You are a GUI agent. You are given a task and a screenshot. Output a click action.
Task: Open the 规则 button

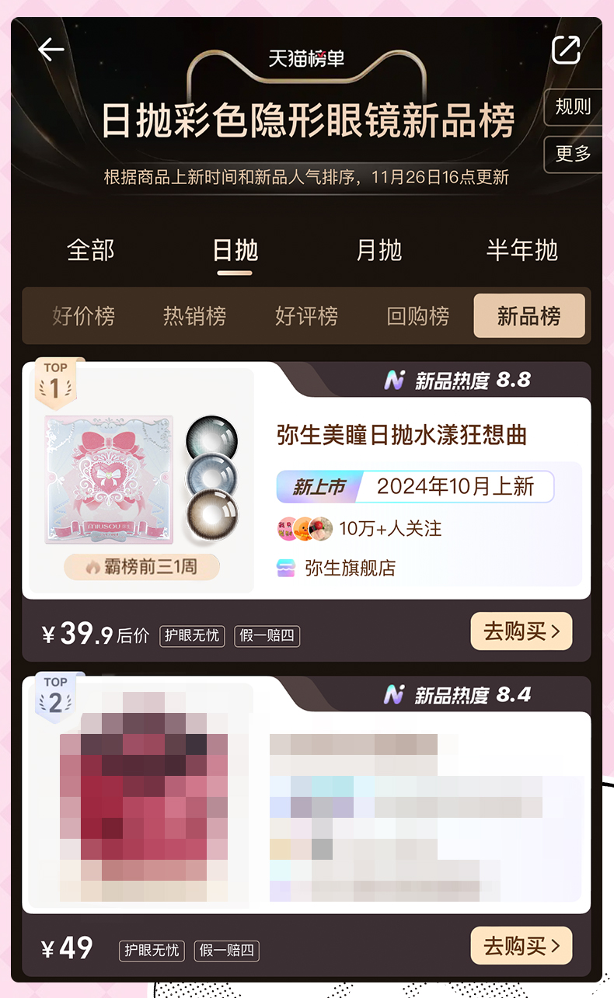pos(573,107)
